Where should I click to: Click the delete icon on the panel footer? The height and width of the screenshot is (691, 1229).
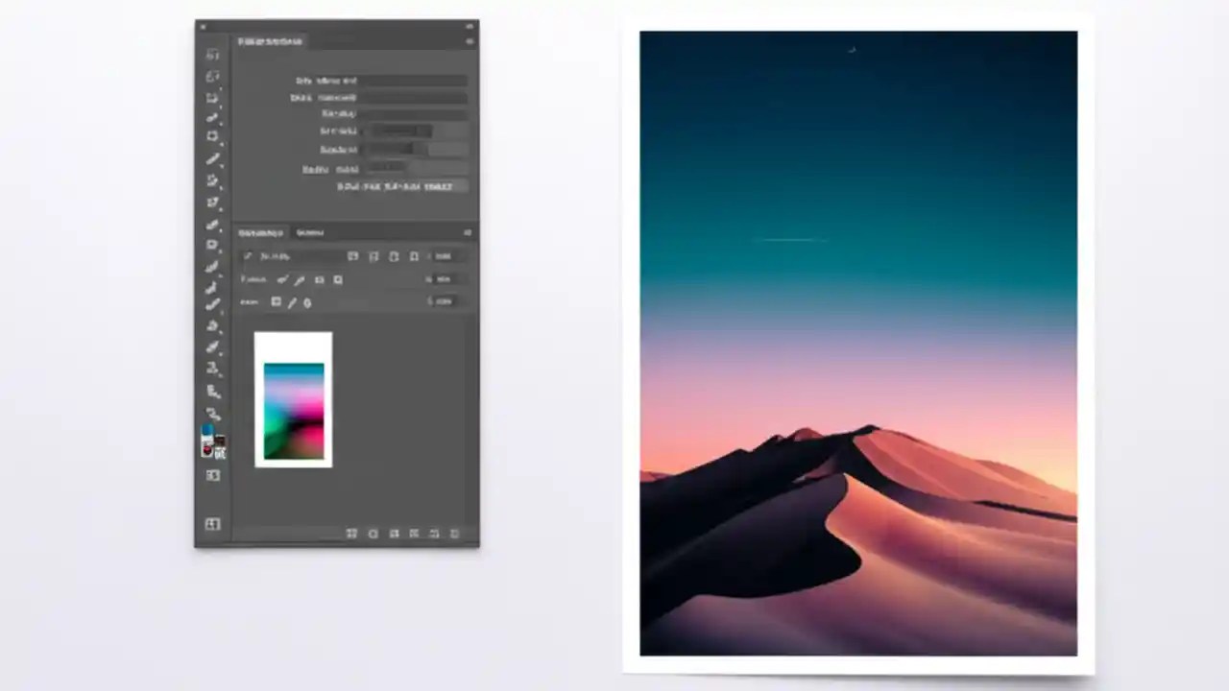point(454,534)
